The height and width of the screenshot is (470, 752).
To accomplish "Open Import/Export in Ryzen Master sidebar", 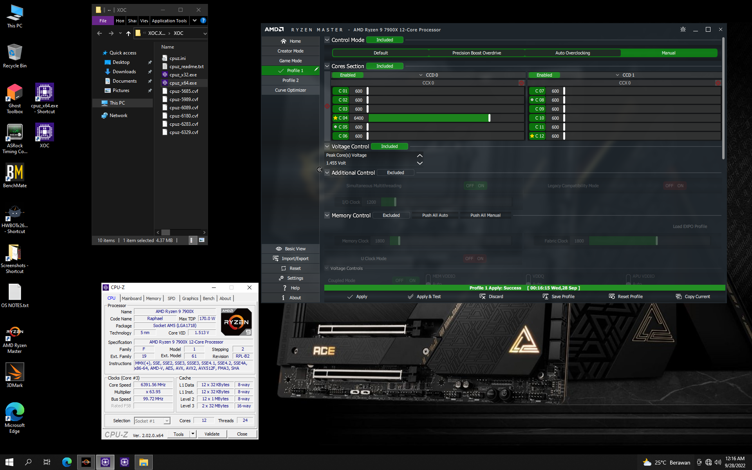I will click(291, 258).
